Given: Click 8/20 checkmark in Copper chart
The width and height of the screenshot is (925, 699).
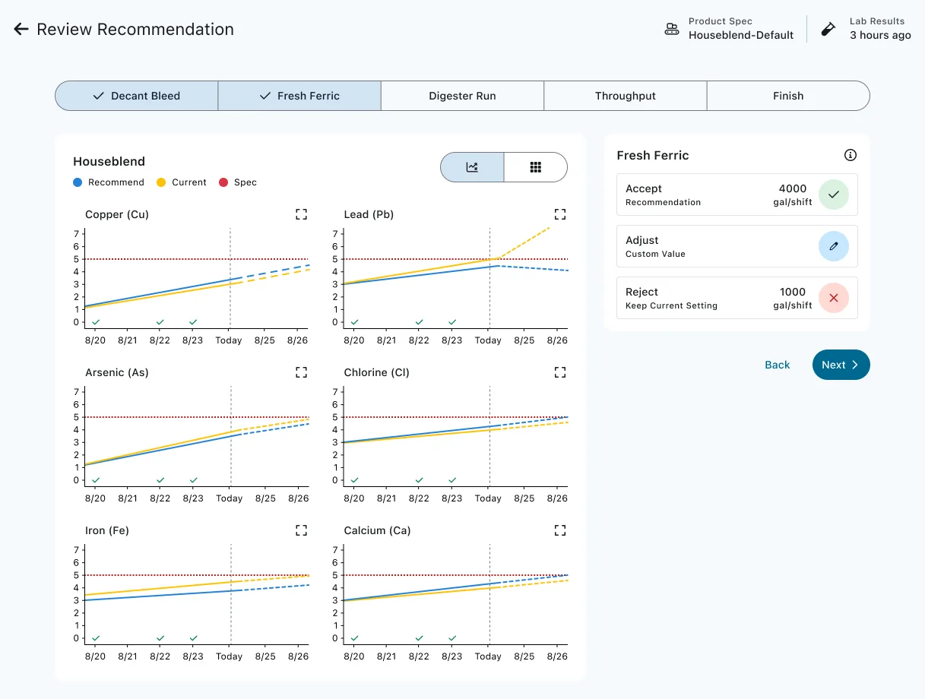Looking at the screenshot, I should point(96,322).
